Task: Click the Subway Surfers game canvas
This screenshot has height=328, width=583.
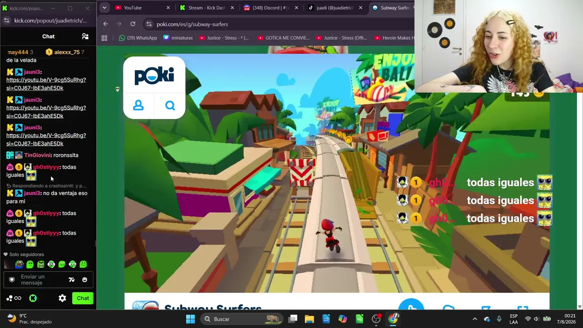Action: click(x=337, y=173)
